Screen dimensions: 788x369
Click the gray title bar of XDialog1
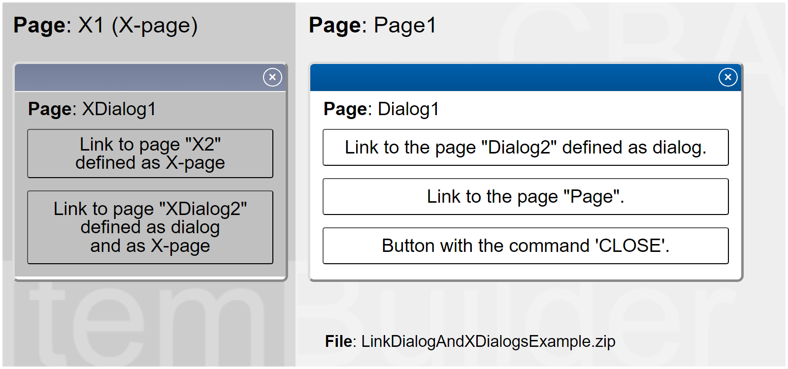coord(138,78)
